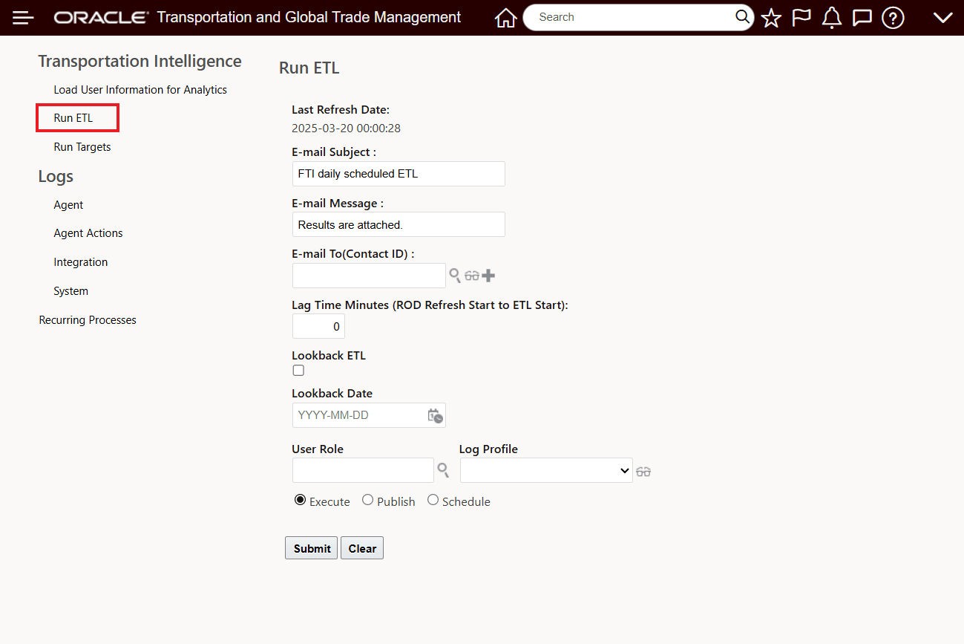Click the 2025-03-20 00:00:28 refresh date
The width and height of the screenshot is (964, 644).
pyautogui.click(x=346, y=128)
